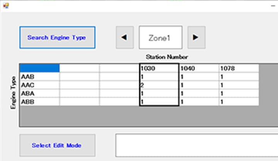Click the AAB value under station 1040
This screenshot has width=278, height=161.
pyautogui.click(x=199, y=77)
